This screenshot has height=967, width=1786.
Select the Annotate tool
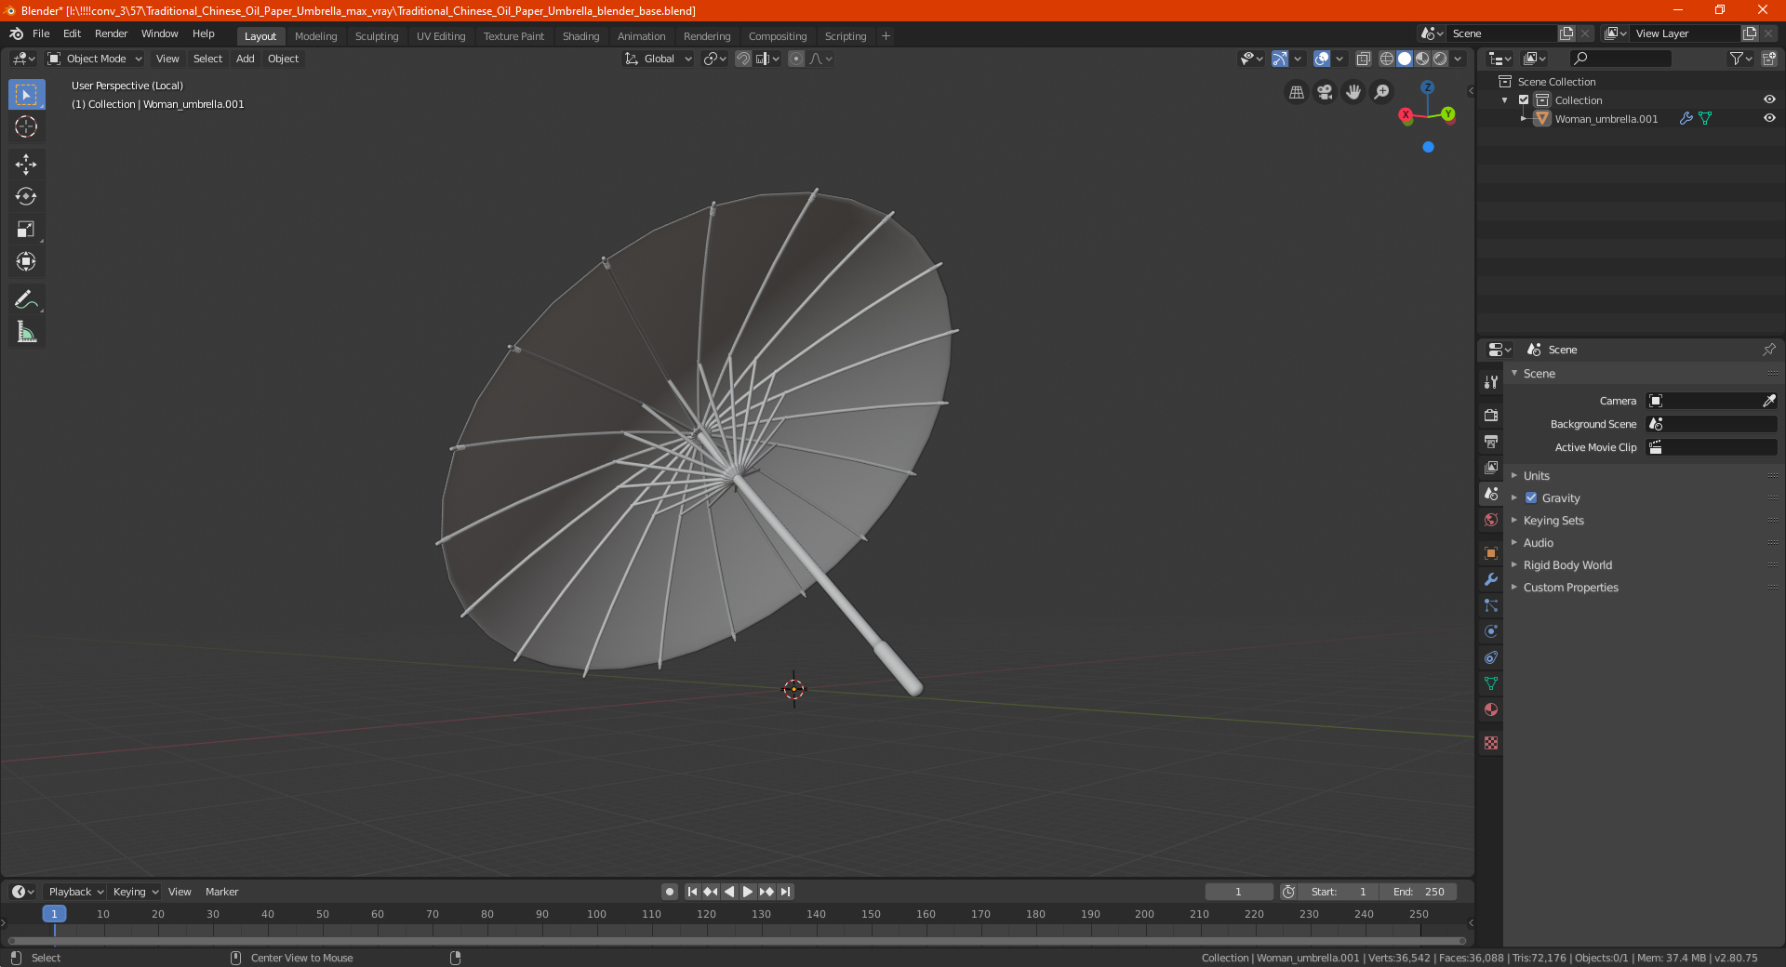[x=26, y=299]
